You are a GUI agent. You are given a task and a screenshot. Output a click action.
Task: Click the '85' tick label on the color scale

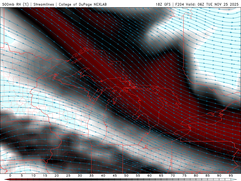[x=208, y=176]
